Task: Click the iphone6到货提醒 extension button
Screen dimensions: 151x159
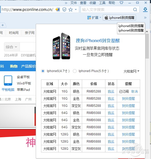Action: 119,18
